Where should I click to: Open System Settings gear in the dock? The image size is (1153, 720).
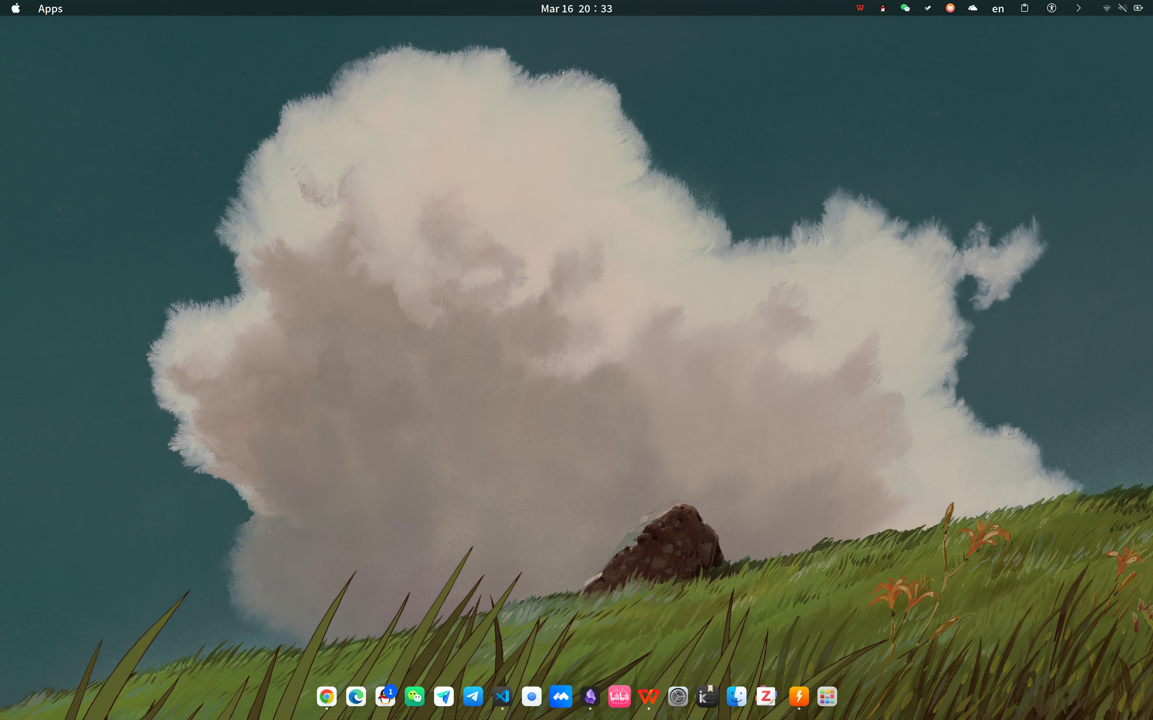[x=678, y=697]
